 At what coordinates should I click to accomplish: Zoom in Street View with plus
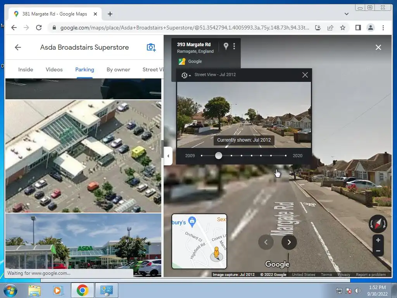coord(378,240)
